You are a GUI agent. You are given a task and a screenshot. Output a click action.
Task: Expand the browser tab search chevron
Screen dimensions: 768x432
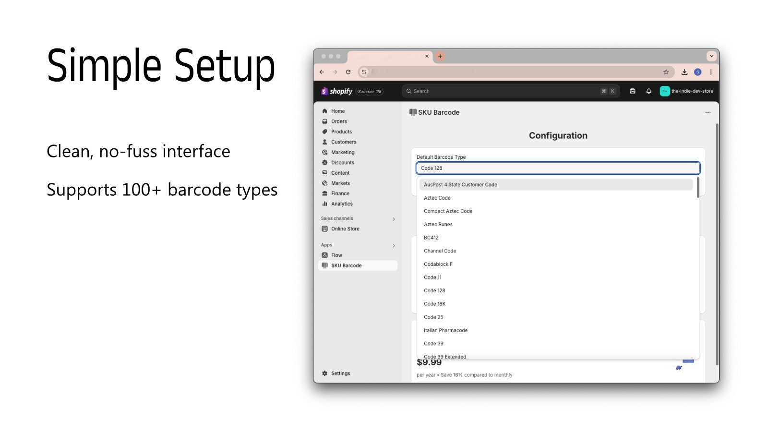(712, 56)
